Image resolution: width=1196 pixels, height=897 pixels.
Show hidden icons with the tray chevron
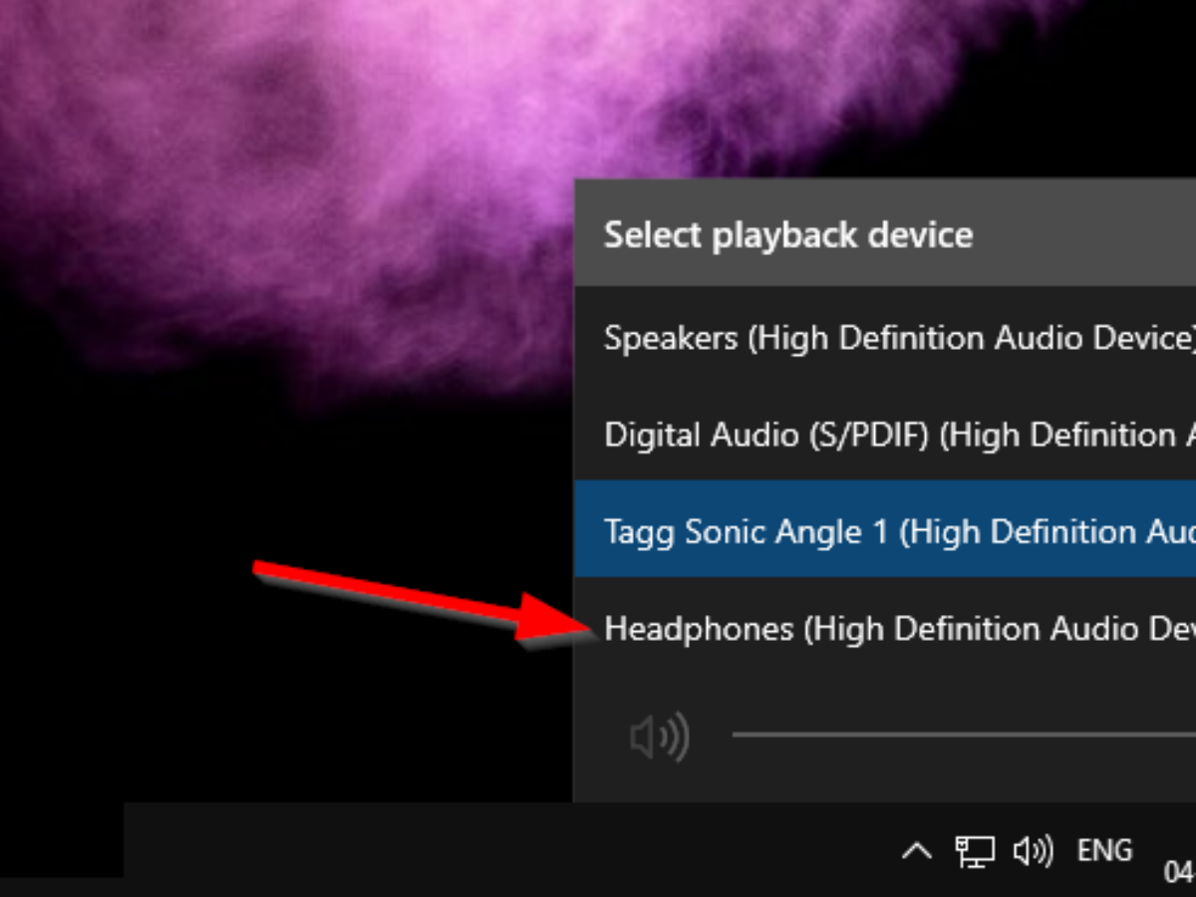coord(917,851)
